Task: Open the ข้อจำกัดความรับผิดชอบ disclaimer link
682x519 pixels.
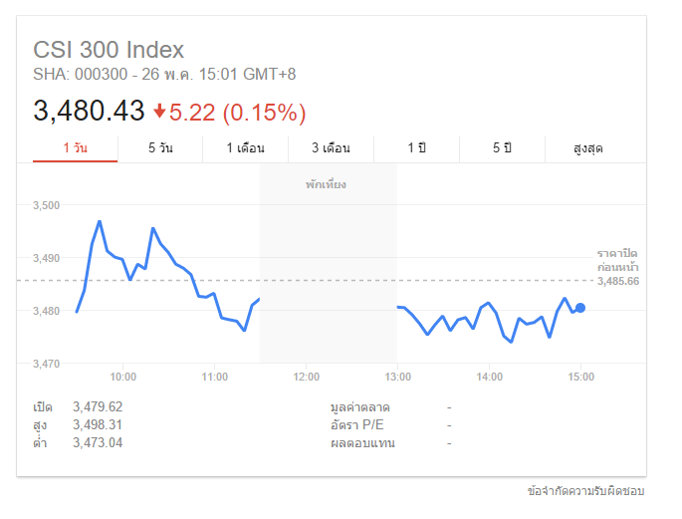Action: pyautogui.click(x=586, y=491)
